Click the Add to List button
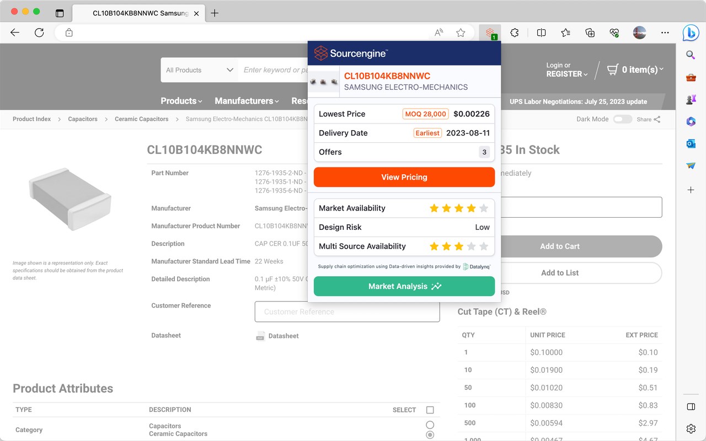This screenshot has width=706, height=441. 560,273
